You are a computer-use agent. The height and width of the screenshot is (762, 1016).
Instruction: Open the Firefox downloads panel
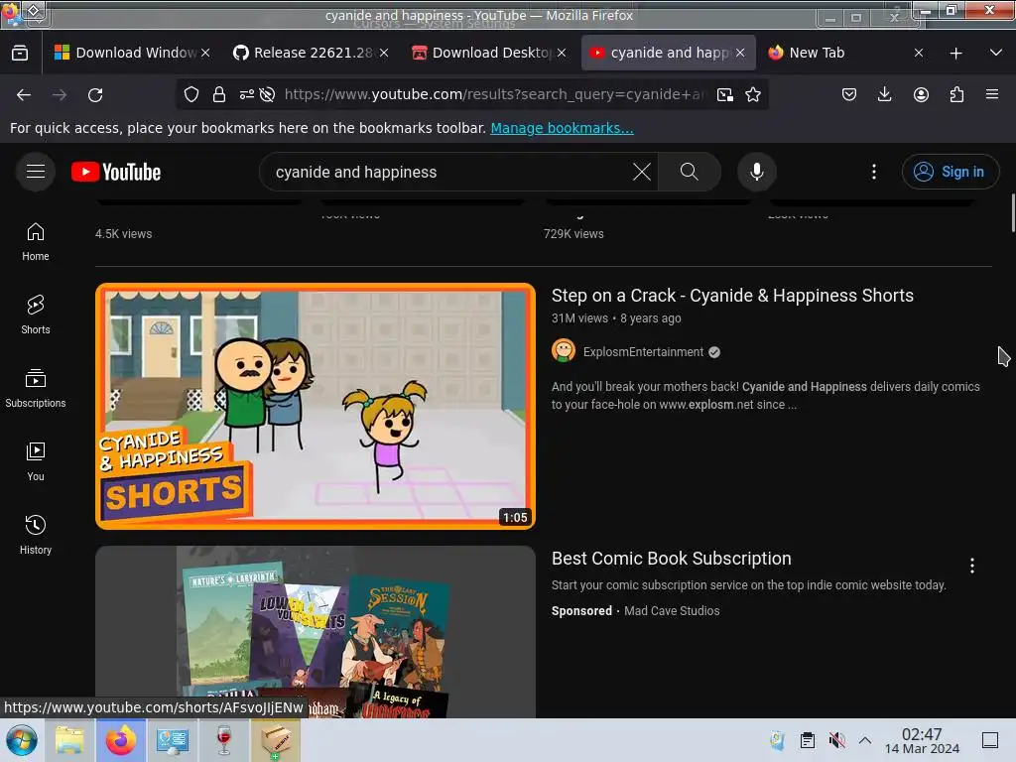(884, 94)
